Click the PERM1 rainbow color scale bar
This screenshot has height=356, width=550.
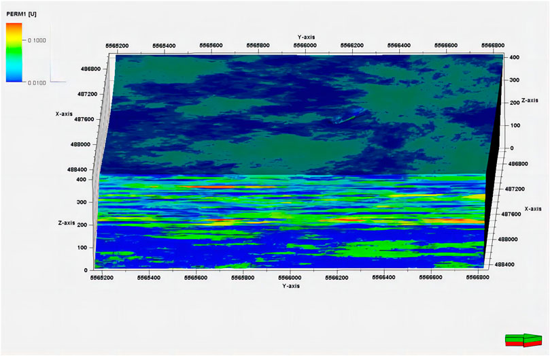[14, 52]
